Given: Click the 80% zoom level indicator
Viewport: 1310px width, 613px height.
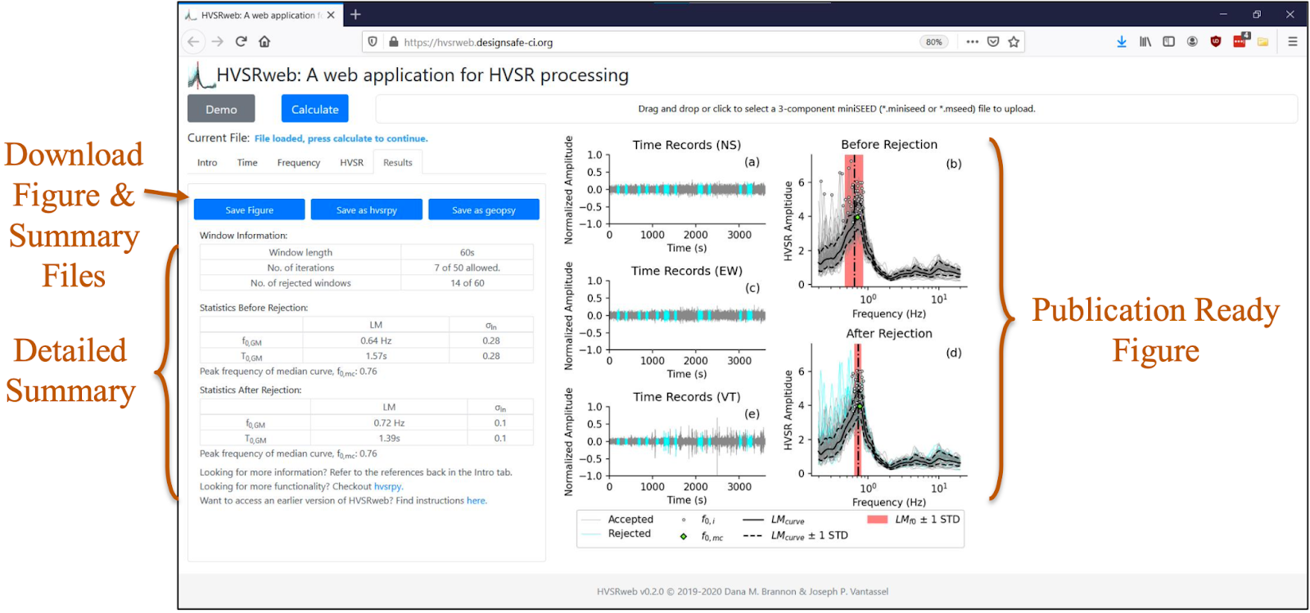Looking at the screenshot, I should point(933,42).
